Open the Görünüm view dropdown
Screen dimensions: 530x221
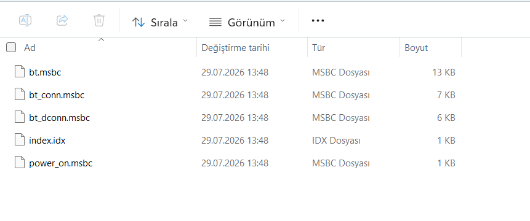[247, 22]
